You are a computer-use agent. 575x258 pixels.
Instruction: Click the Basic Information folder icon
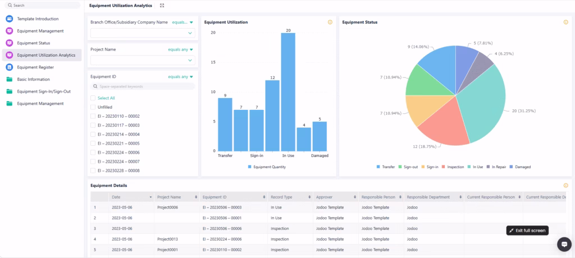tap(10, 80)
